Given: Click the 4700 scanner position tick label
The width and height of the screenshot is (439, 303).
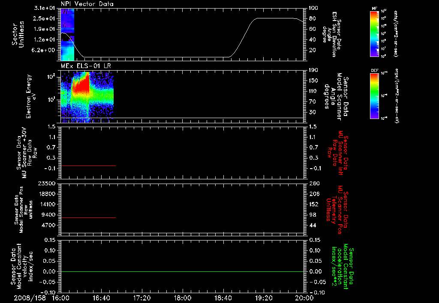Looking at the screenshot, I should 48,225.
